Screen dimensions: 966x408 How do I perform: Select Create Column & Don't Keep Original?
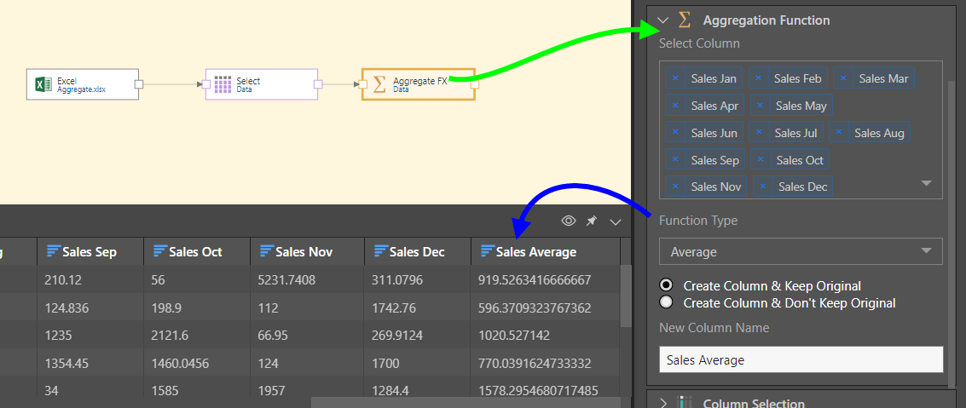tap(667, 302)
